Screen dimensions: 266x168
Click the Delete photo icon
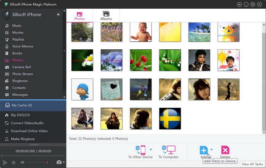(x=225, y=150)
